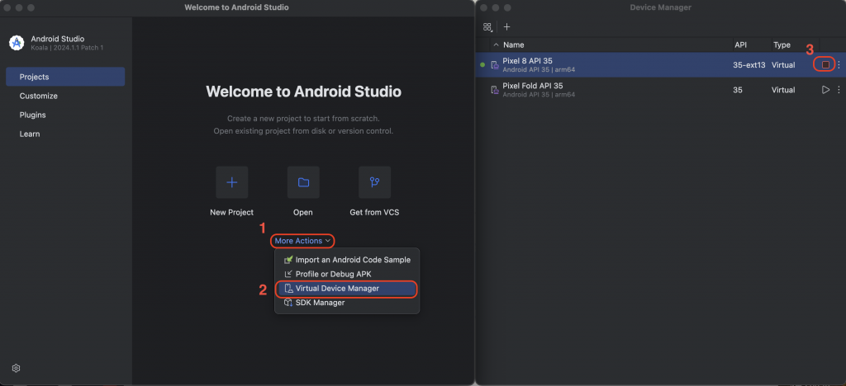The height and width of the screenshot is (386, 846).
Task: Switch to the Customize tab
Action: coord(65,96)
